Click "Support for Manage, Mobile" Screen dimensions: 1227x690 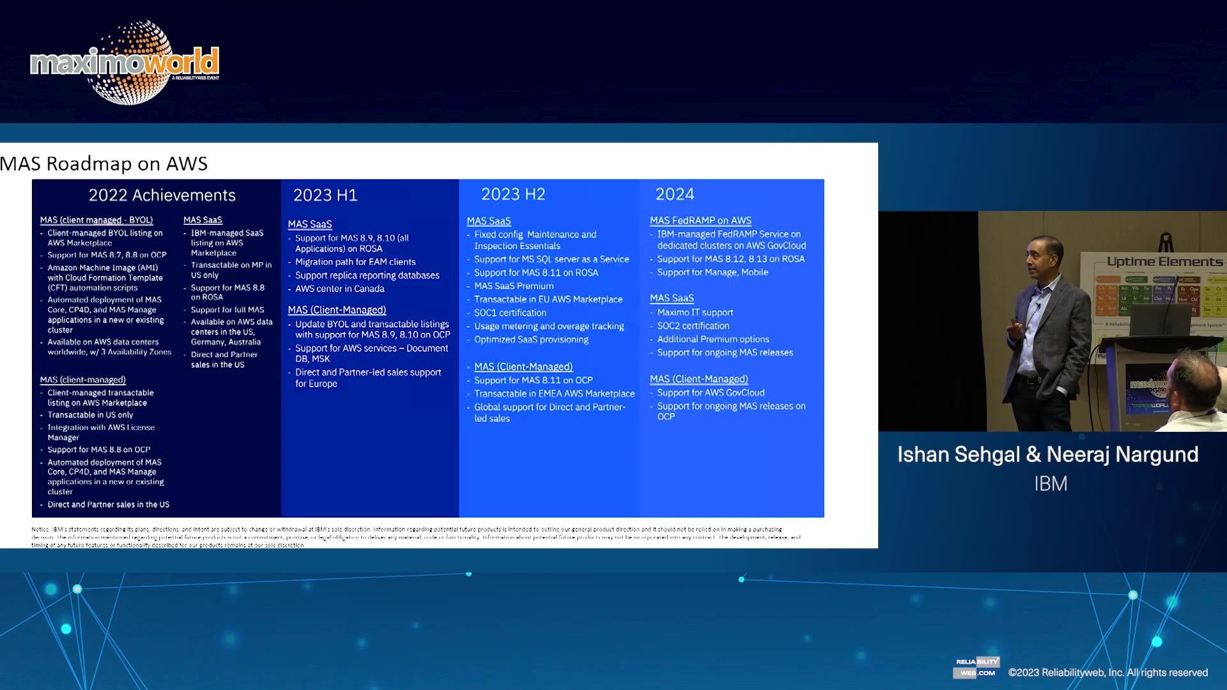(713, 272)
